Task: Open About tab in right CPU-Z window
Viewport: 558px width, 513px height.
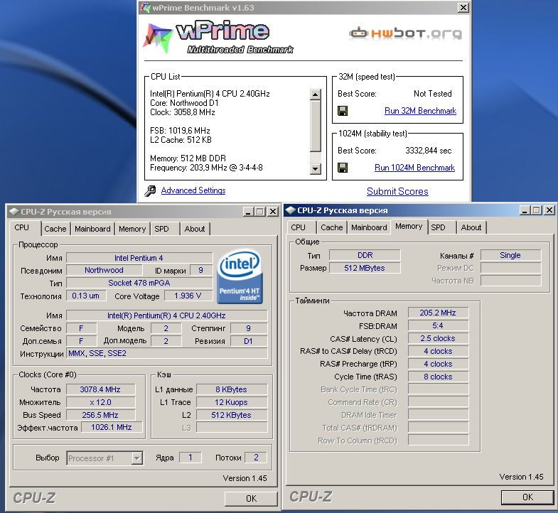Action: (471, 227)
